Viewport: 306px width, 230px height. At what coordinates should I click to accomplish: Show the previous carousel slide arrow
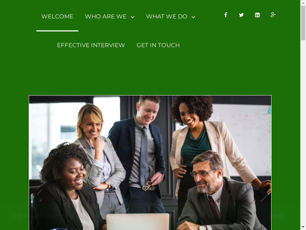[37, 195]
